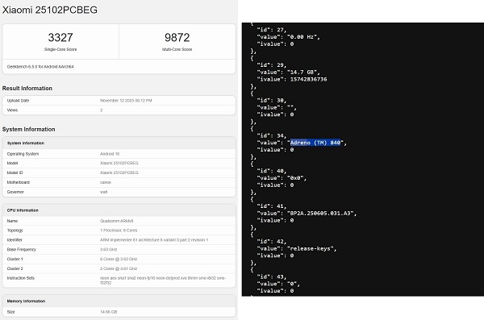The width and height of the screenshot is (484, 320).
Task: Select the memory Size row label
Action: tap(10, 312)
